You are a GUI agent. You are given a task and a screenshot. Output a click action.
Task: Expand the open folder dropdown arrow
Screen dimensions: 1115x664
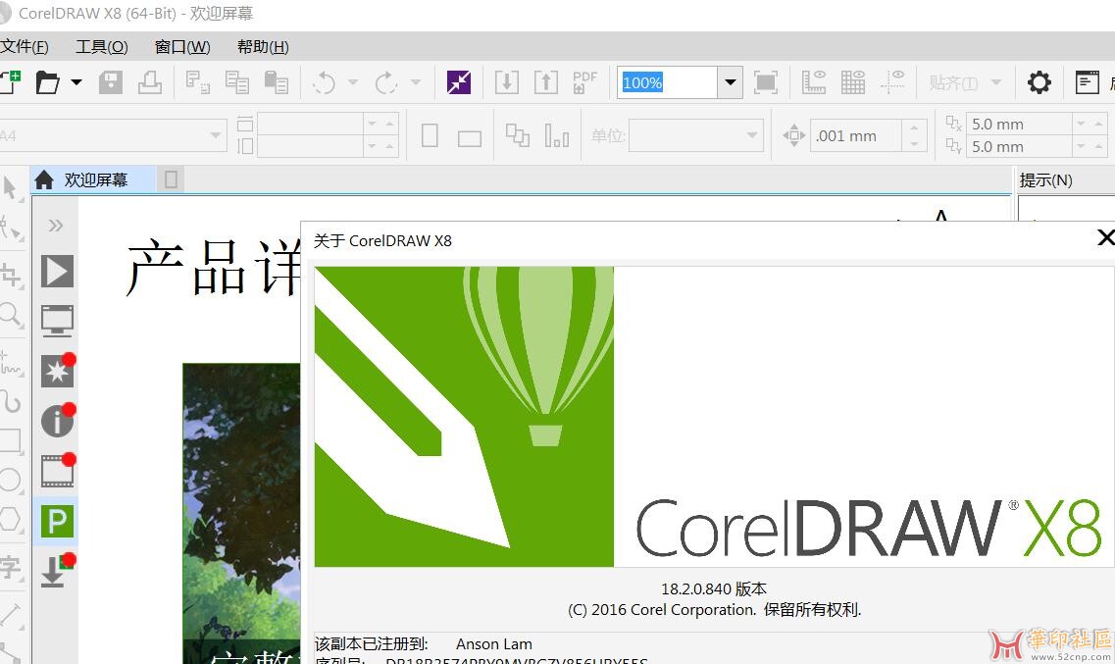76,82
